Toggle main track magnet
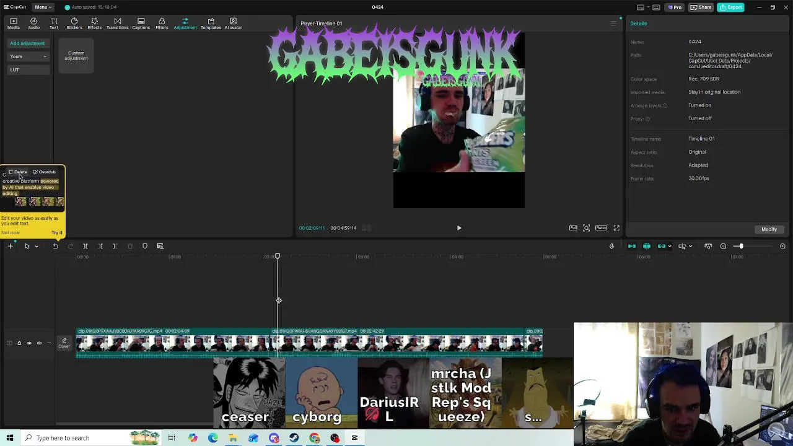This screenshot has width=793, height=446. click(632, 247)
